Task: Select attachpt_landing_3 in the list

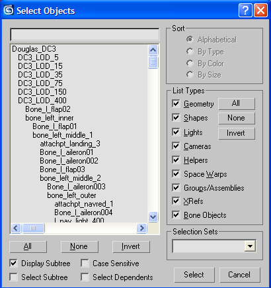Action: pyautogui.click(x=70, y=144)
